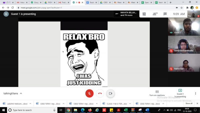Go back with the browser back arrow

[x=3, y=8]
